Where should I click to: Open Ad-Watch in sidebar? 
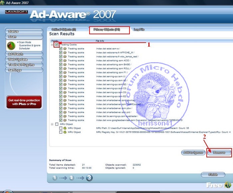[24, 54]
